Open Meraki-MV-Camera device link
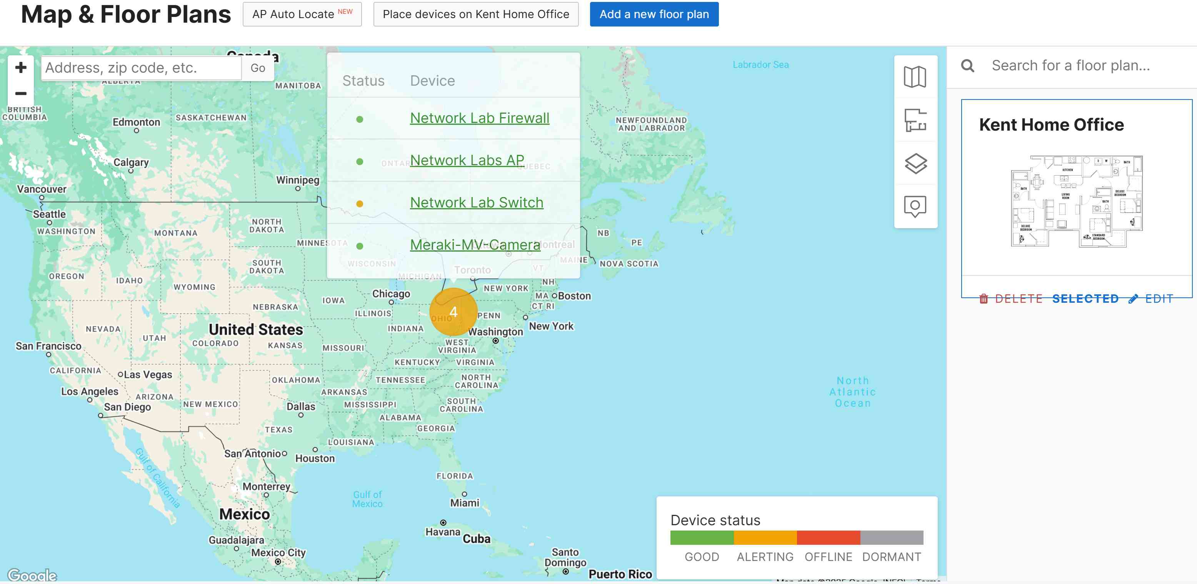 click(475, 245)
